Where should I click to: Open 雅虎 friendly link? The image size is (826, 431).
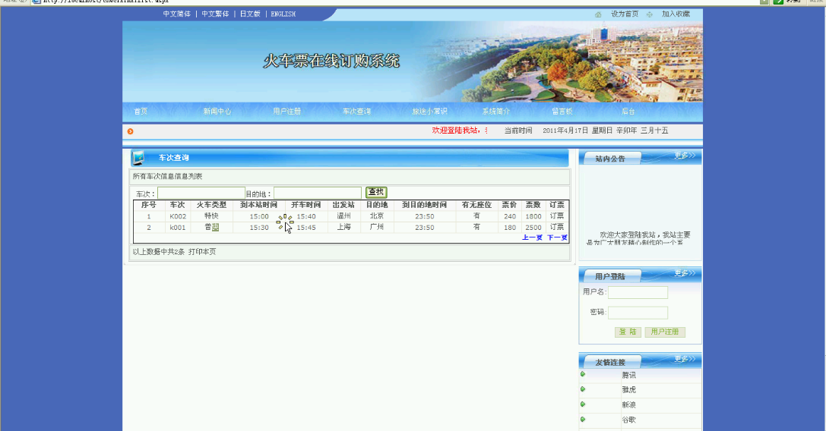point(629,390)
